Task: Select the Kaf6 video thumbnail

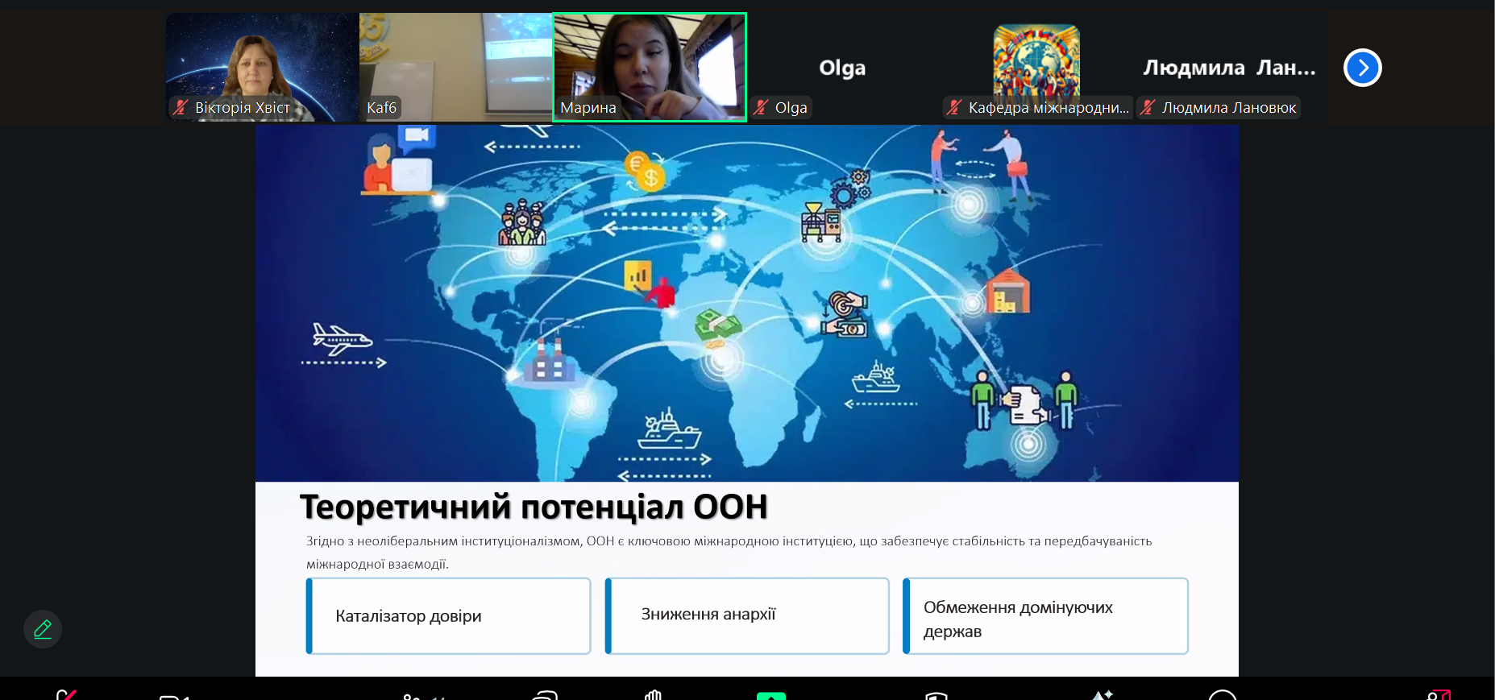Action: tap(455, 67)
